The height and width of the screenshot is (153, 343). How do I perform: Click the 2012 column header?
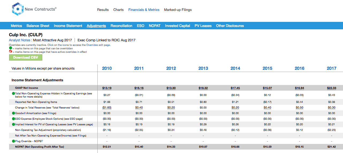click(171, 69)
